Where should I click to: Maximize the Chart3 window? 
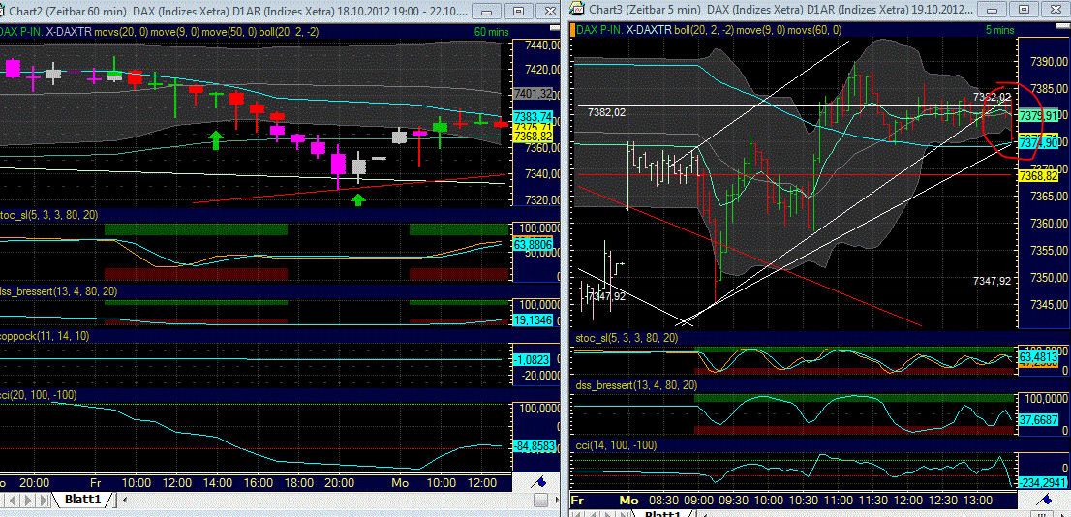tap(1025, 10)
